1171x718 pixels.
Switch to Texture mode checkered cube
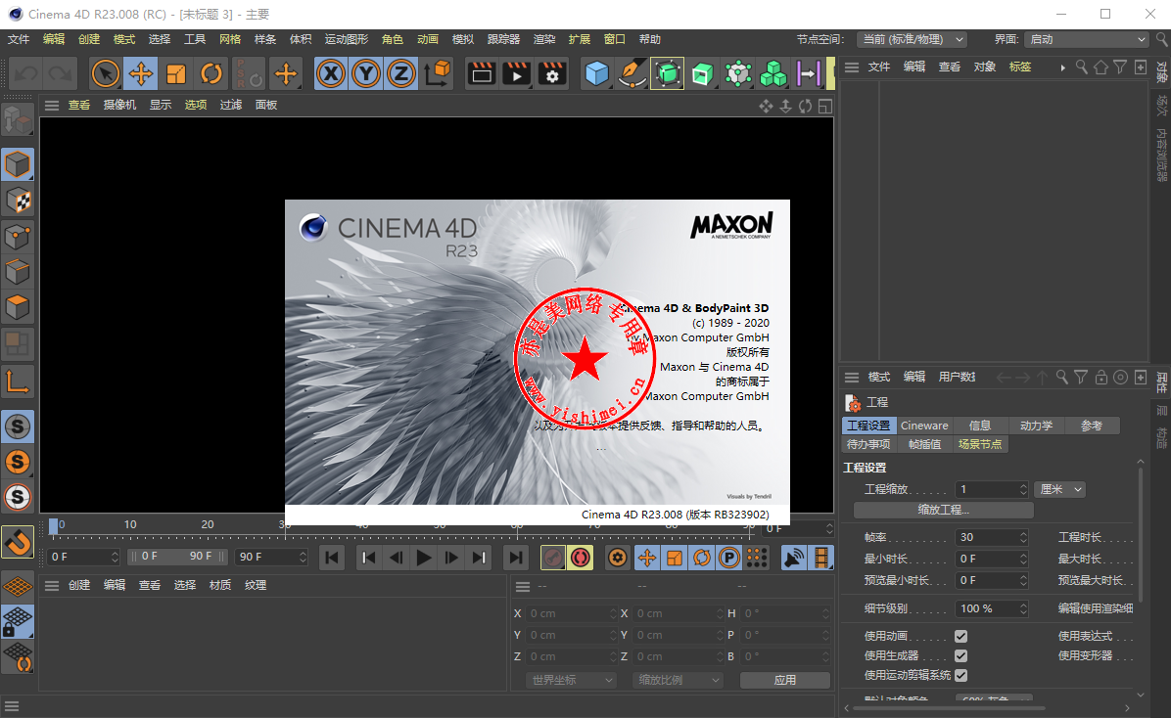coord(18,201)
